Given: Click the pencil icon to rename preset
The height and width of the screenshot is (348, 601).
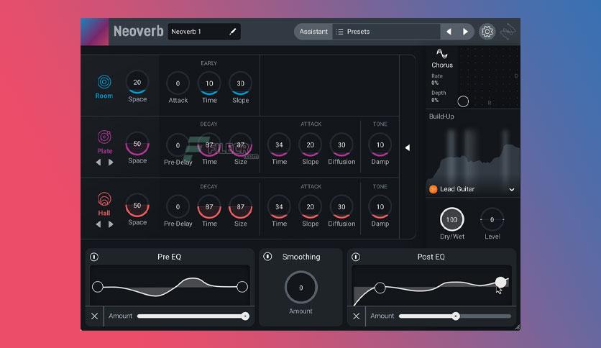Looking at the screenshot, I should click(233, 32).
